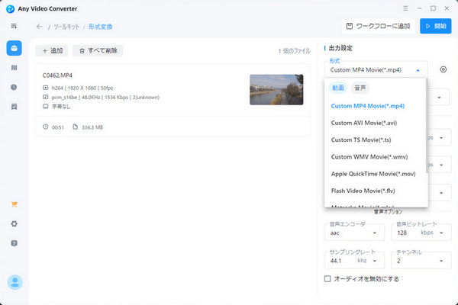Click the help question mark icon
The width and height of the screenshot is (458, 305).
[x=14, y=243]
